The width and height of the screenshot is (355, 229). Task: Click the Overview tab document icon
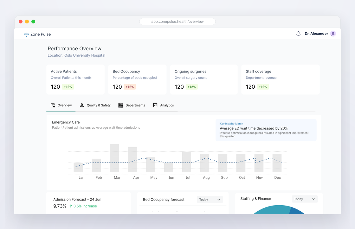tap(53, 105)
